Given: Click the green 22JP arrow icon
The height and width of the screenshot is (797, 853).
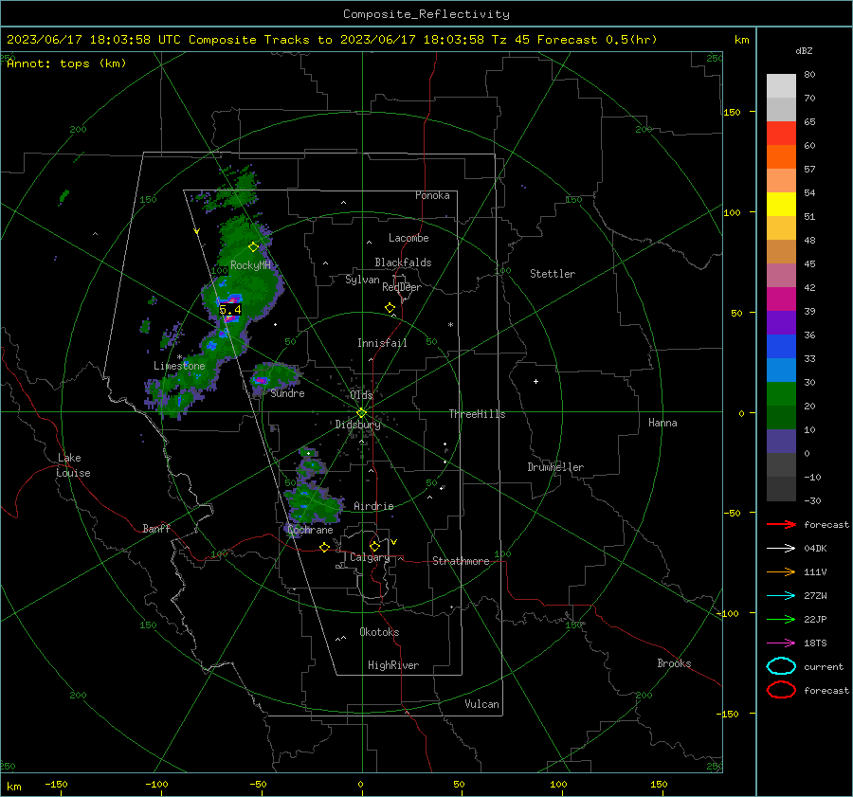Looking at the screenshot, I should pos(781,619).
